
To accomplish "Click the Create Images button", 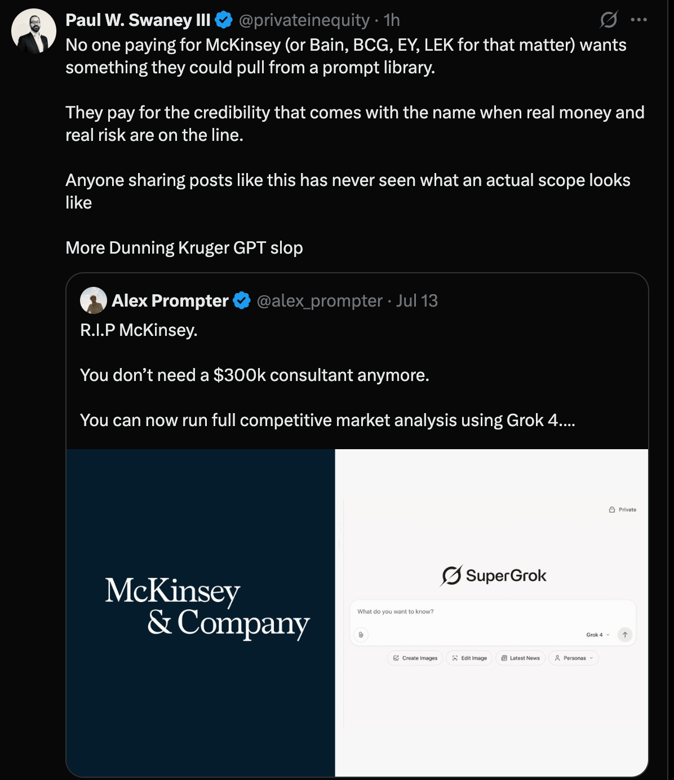I will (415, 658).
